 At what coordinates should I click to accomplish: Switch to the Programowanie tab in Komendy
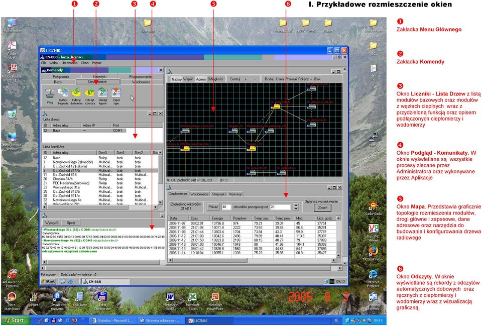pos(140,76)
